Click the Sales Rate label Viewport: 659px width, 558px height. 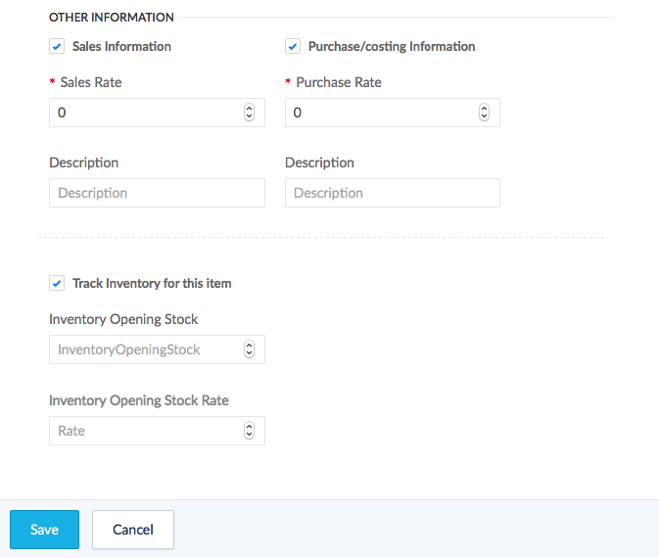coord(91,82)
